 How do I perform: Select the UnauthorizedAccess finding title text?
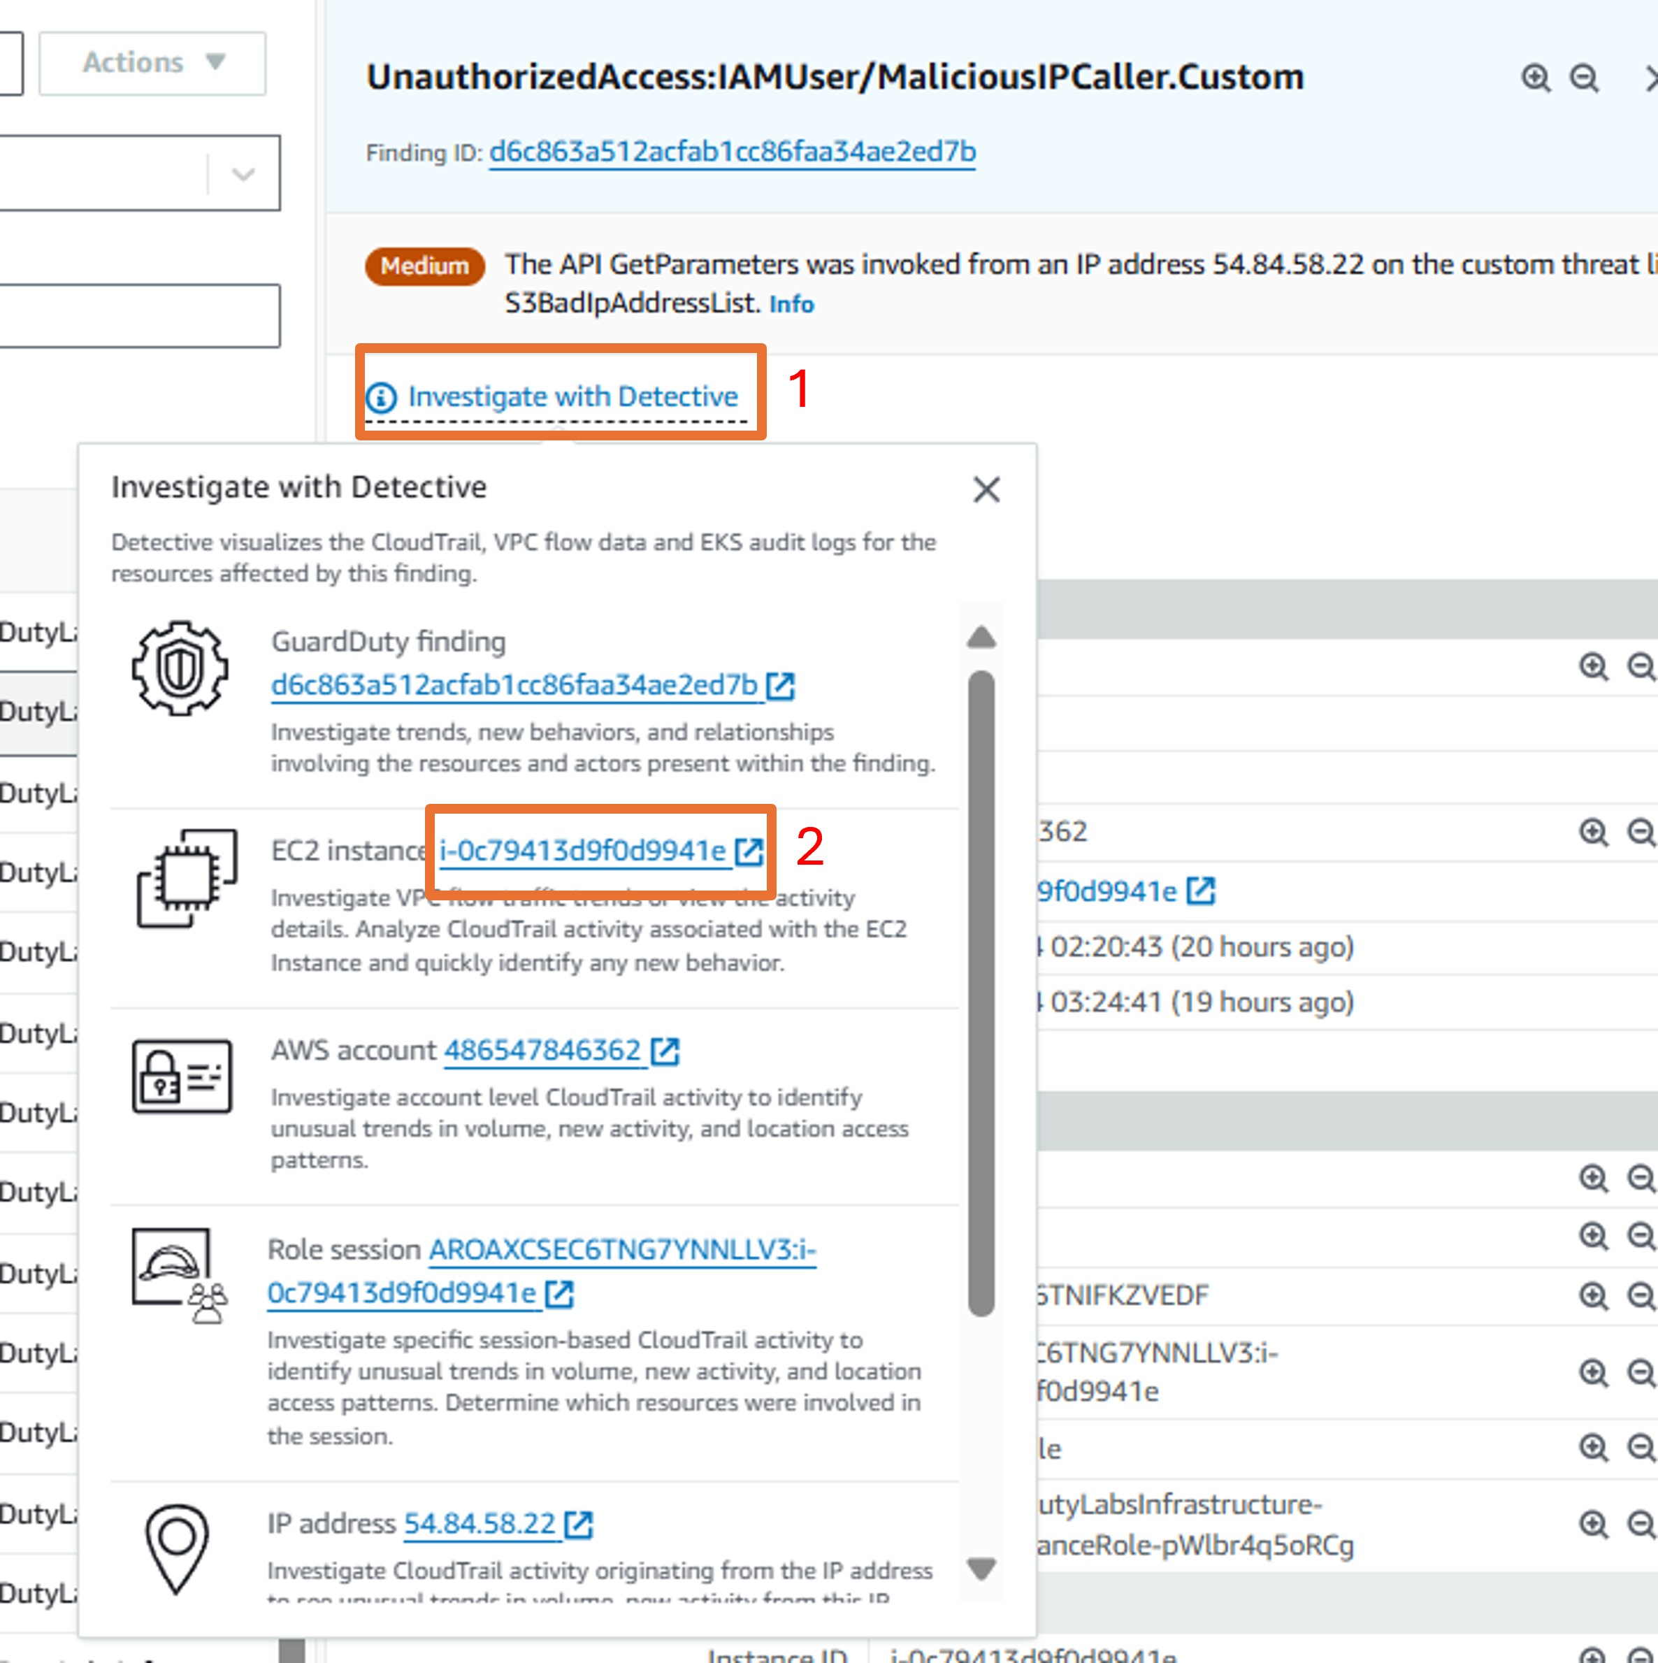[x=835, y=78]
